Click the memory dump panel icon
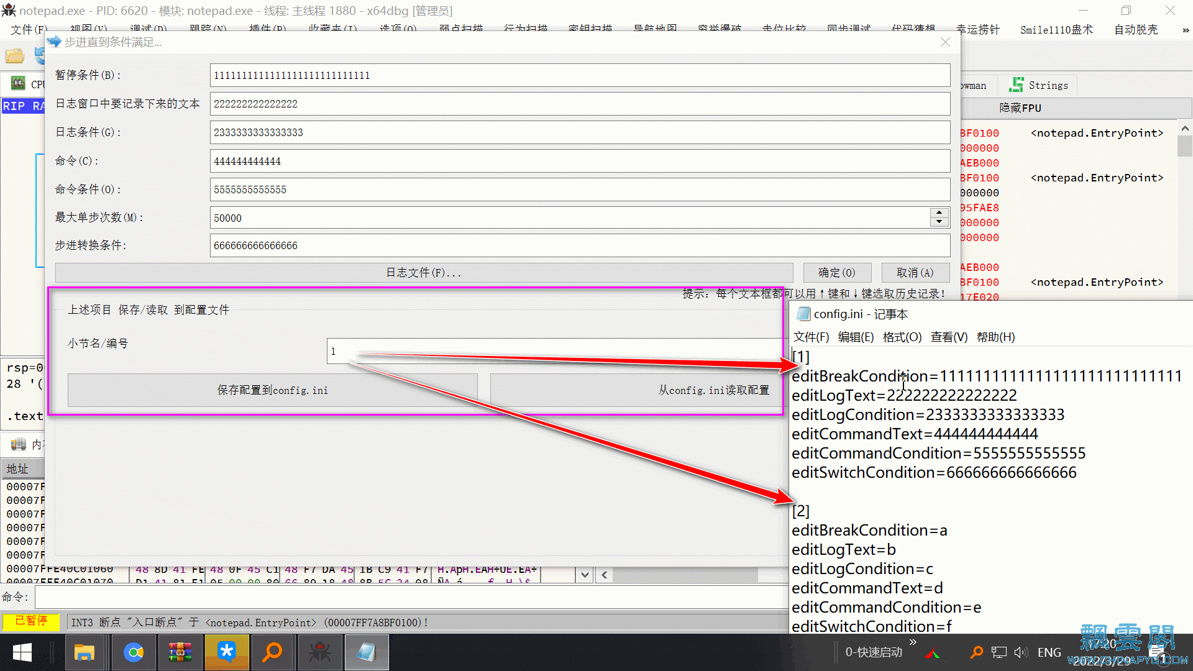Image resolution: width=1193 pixels, height=671 pixels. click(19, 444)
